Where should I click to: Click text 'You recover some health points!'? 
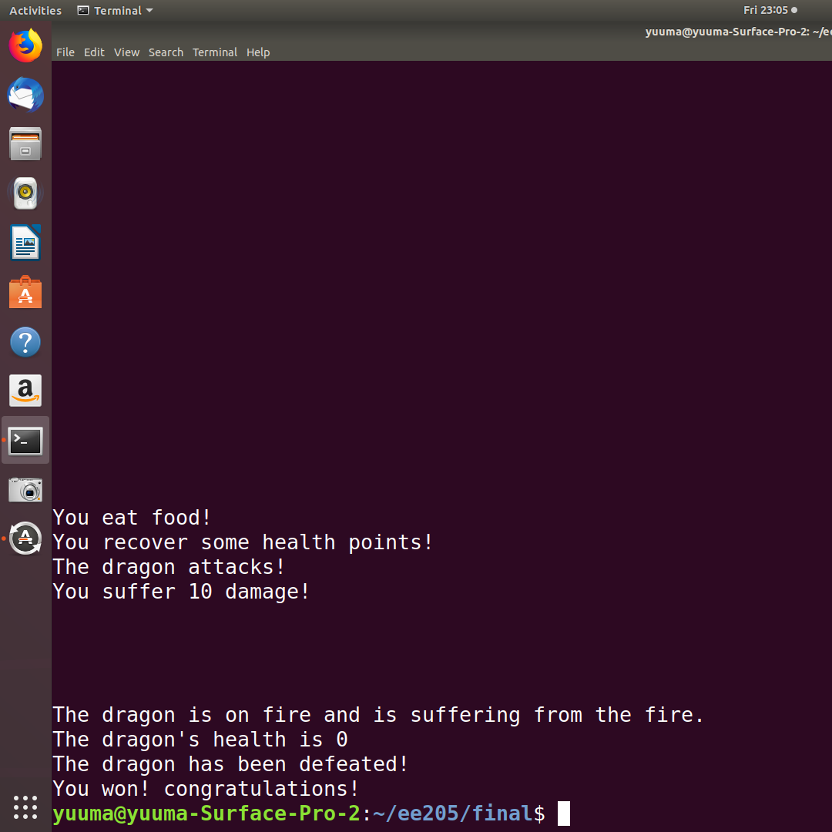(243, 542)
